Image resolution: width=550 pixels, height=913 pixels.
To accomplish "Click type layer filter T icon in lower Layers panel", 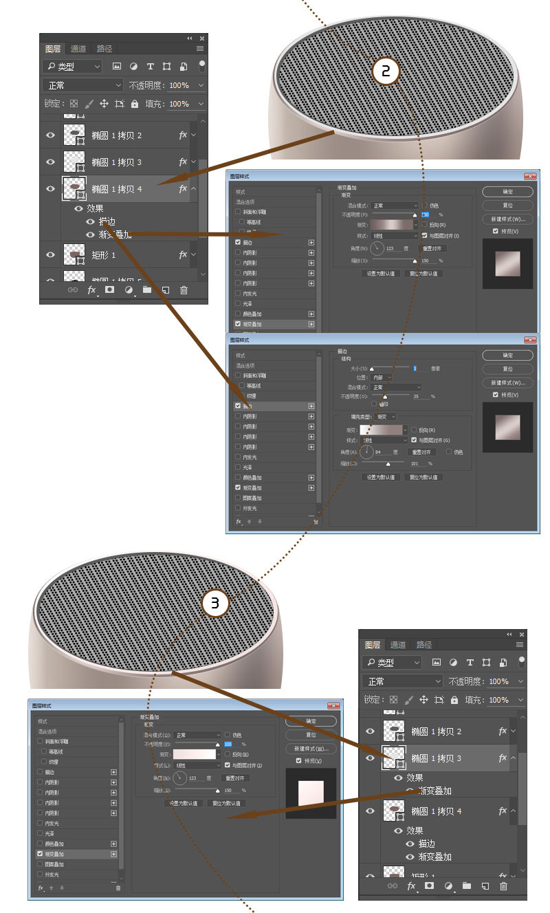I will click(470, 663).
